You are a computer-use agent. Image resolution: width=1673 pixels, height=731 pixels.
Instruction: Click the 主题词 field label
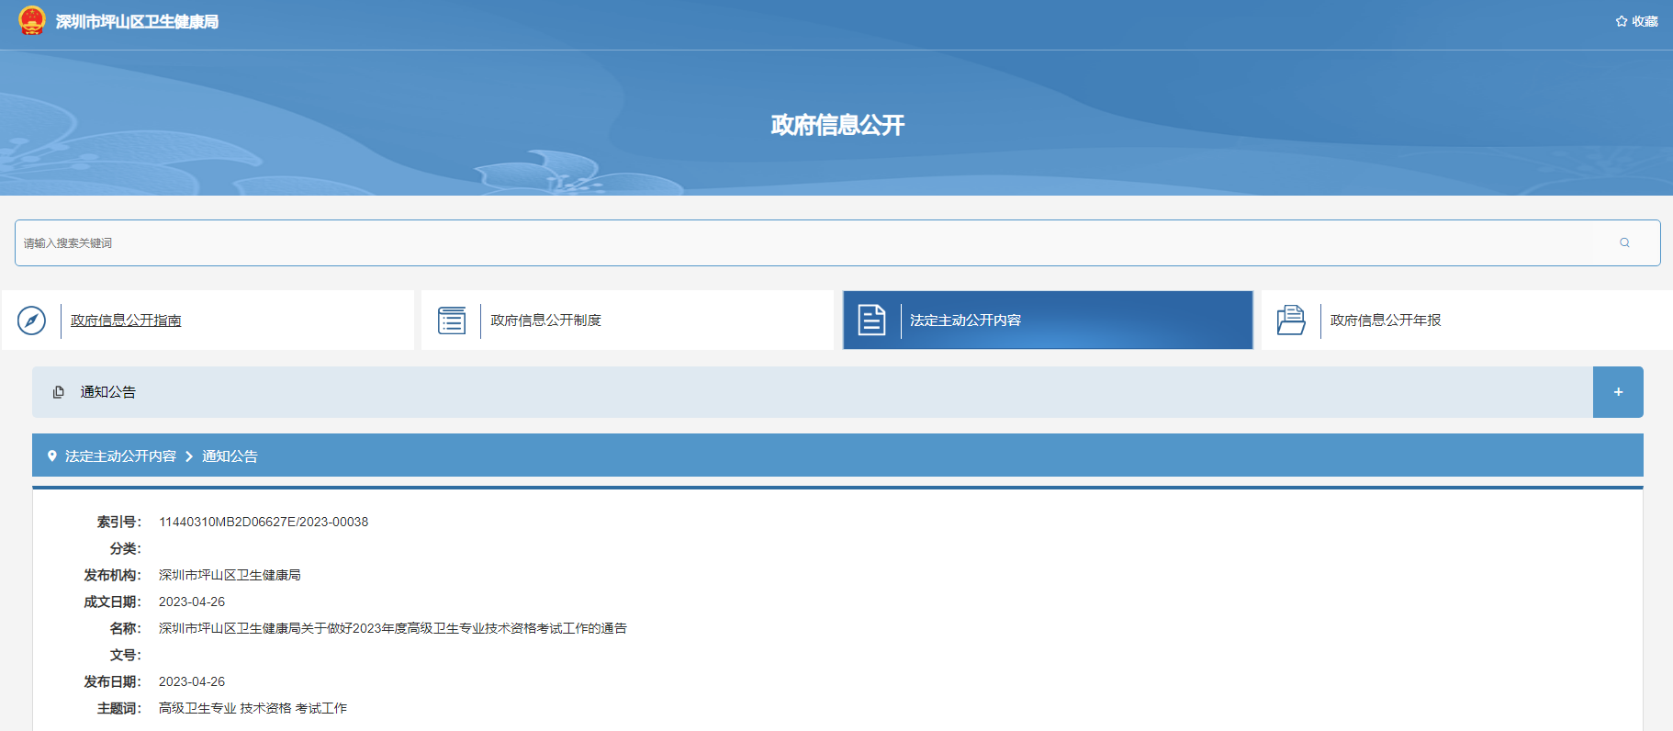118,708
